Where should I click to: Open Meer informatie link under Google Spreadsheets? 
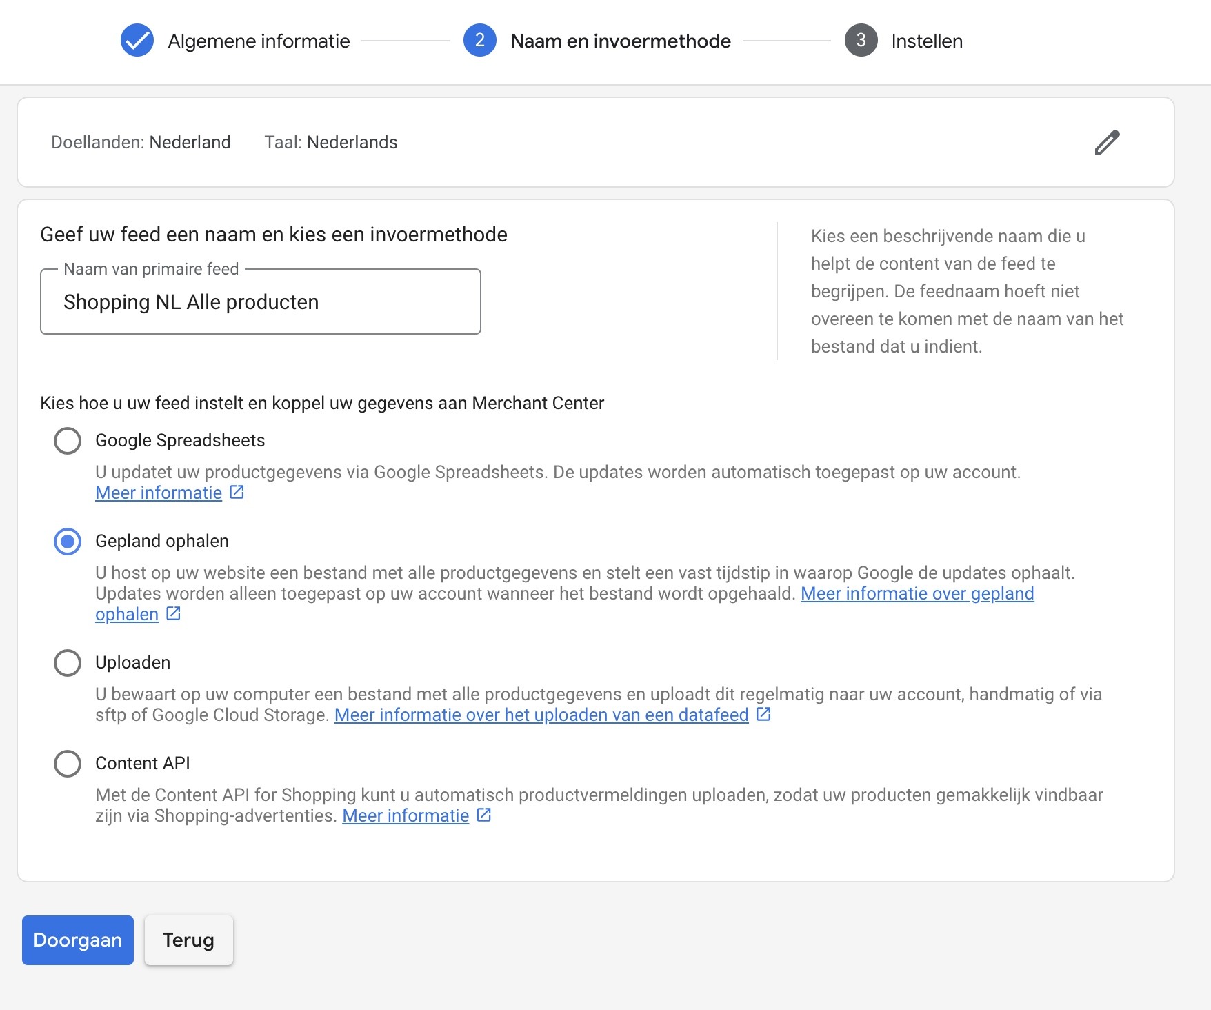pyautogui.click(x=159, y=493)
